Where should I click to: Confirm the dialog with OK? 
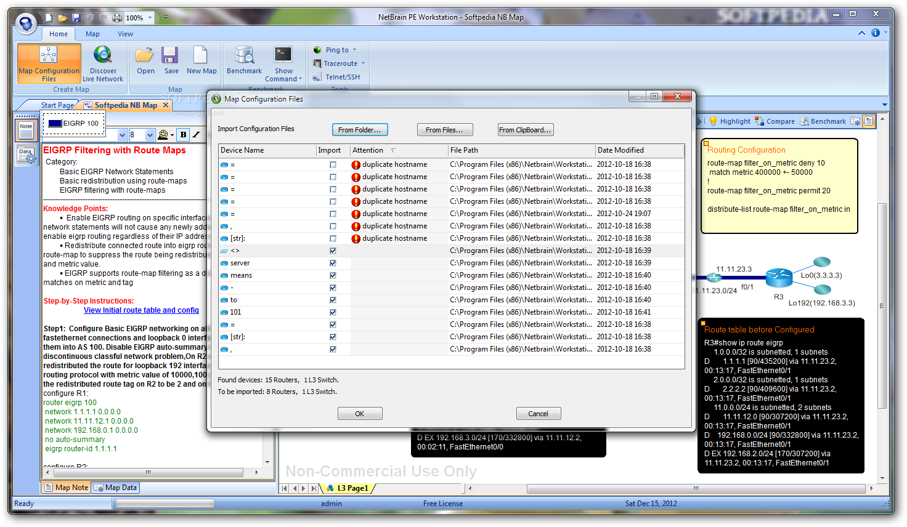click(360, 414)
